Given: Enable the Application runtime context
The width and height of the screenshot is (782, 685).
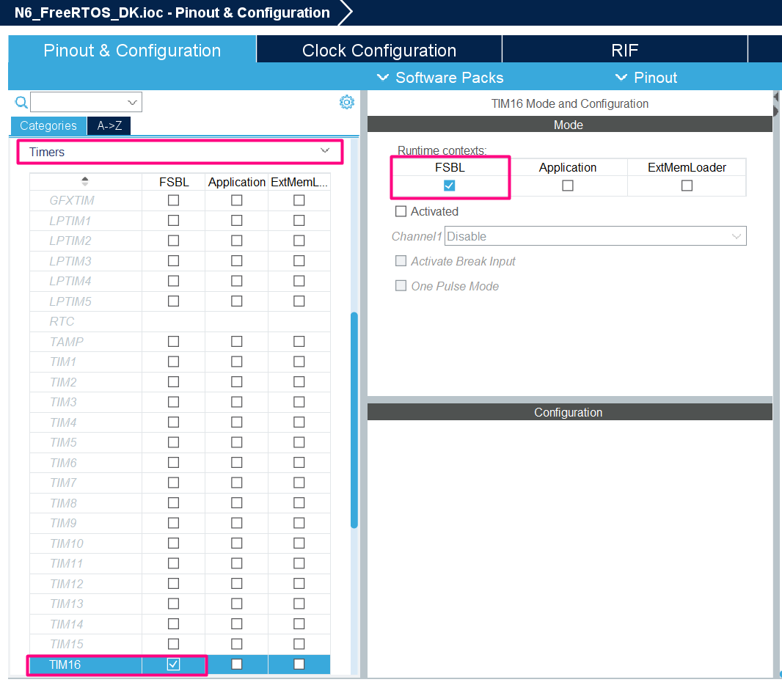Looking at the screenshot, I should click(x=568, y=186).
